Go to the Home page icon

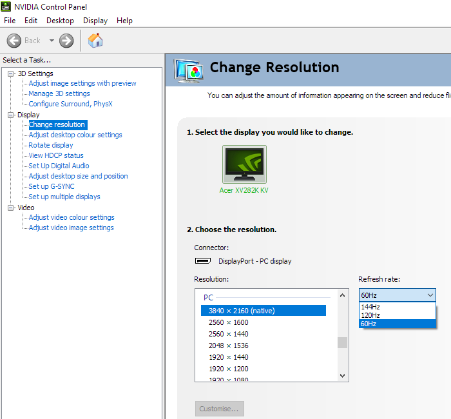click(95, 40)
